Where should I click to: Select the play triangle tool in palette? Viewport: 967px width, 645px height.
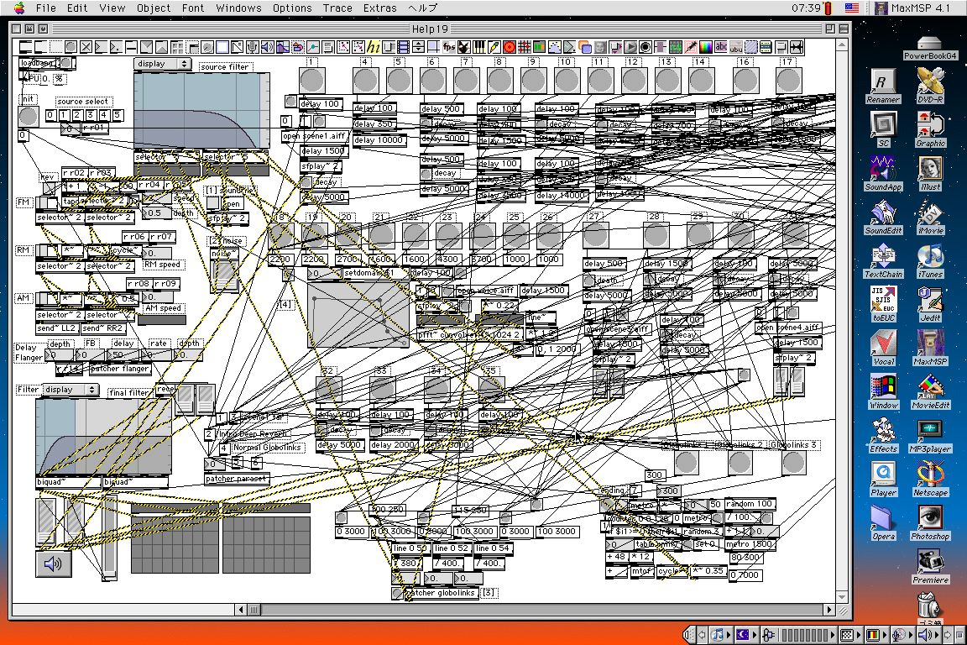(630, 47)
